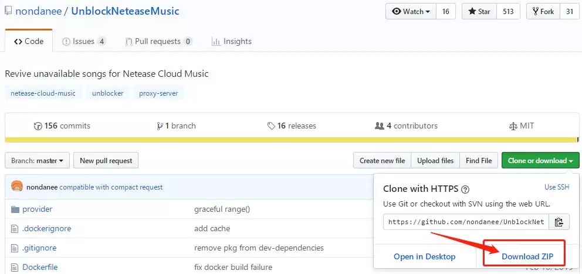Open the provider folder

point(38,209)
